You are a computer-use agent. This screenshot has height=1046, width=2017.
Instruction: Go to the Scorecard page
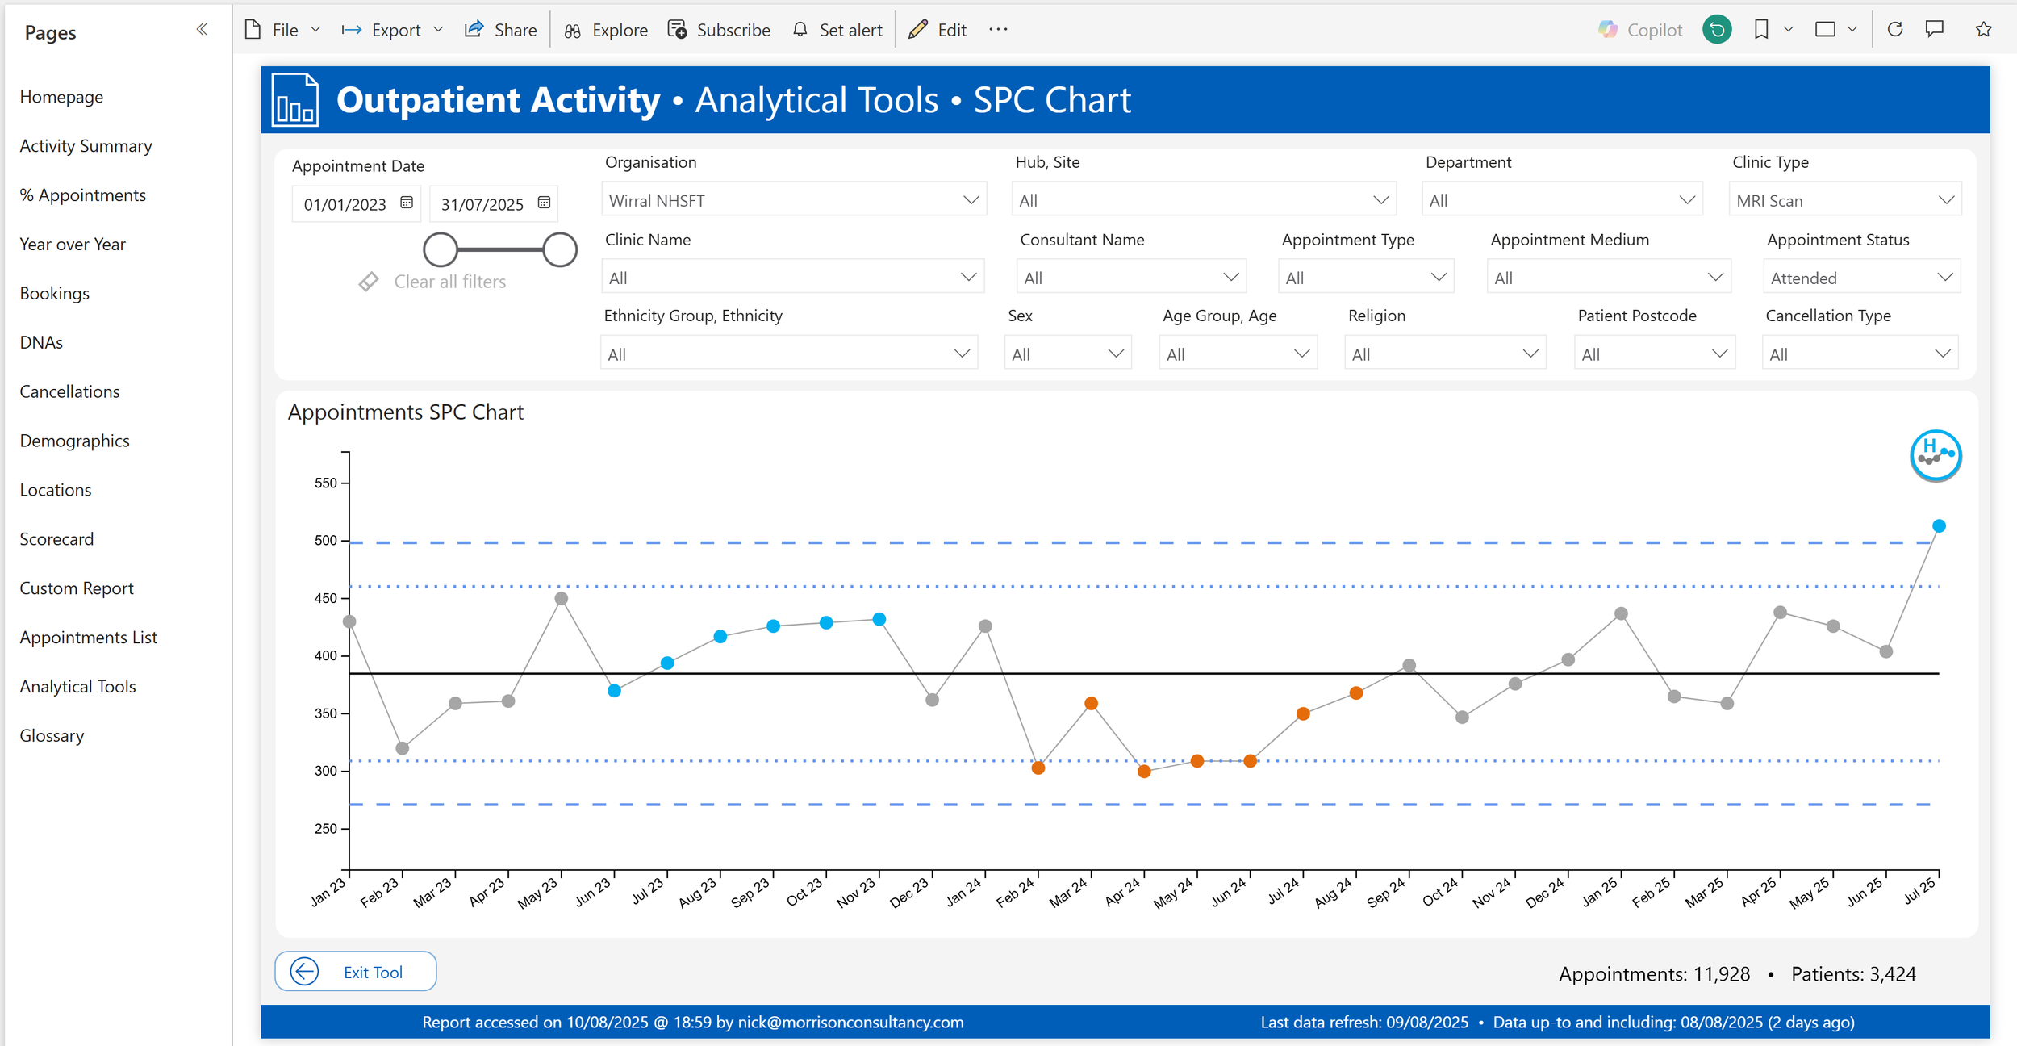click(56, 539)
